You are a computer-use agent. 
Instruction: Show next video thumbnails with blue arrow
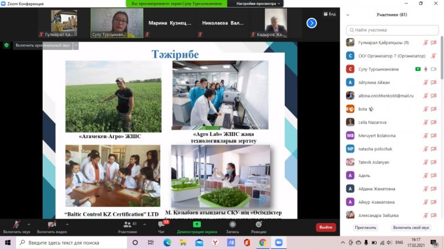pos(311,23)
